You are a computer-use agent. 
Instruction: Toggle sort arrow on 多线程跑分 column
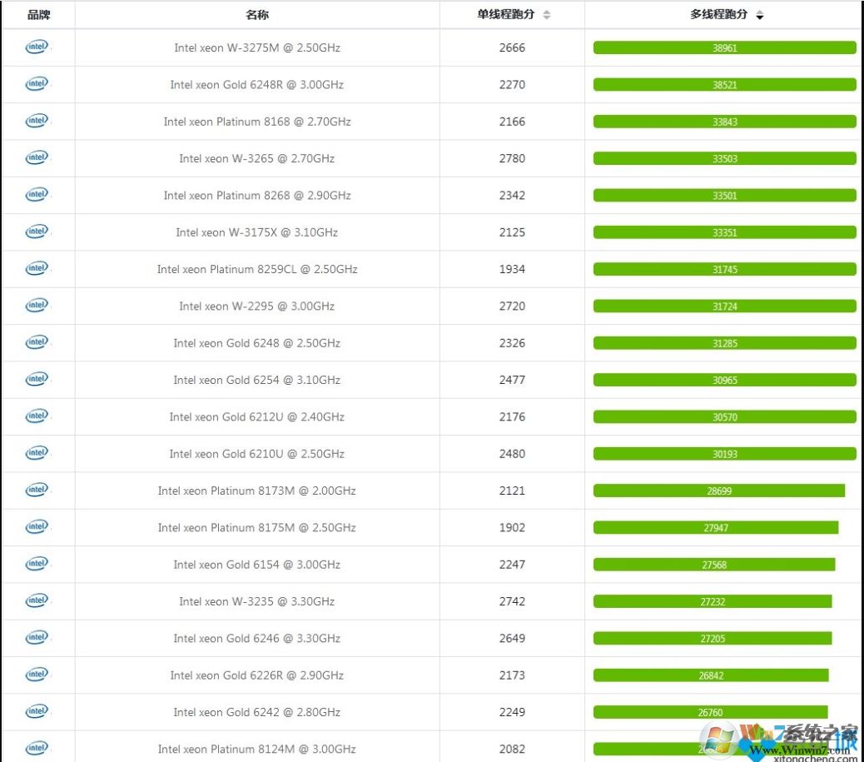click(760, 15)
